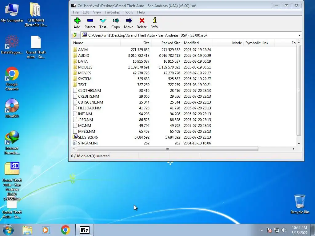This screenshot has width=315, height=236.
Task: Open the CHDMAN folder on desktop
Action: pos(36,14)
